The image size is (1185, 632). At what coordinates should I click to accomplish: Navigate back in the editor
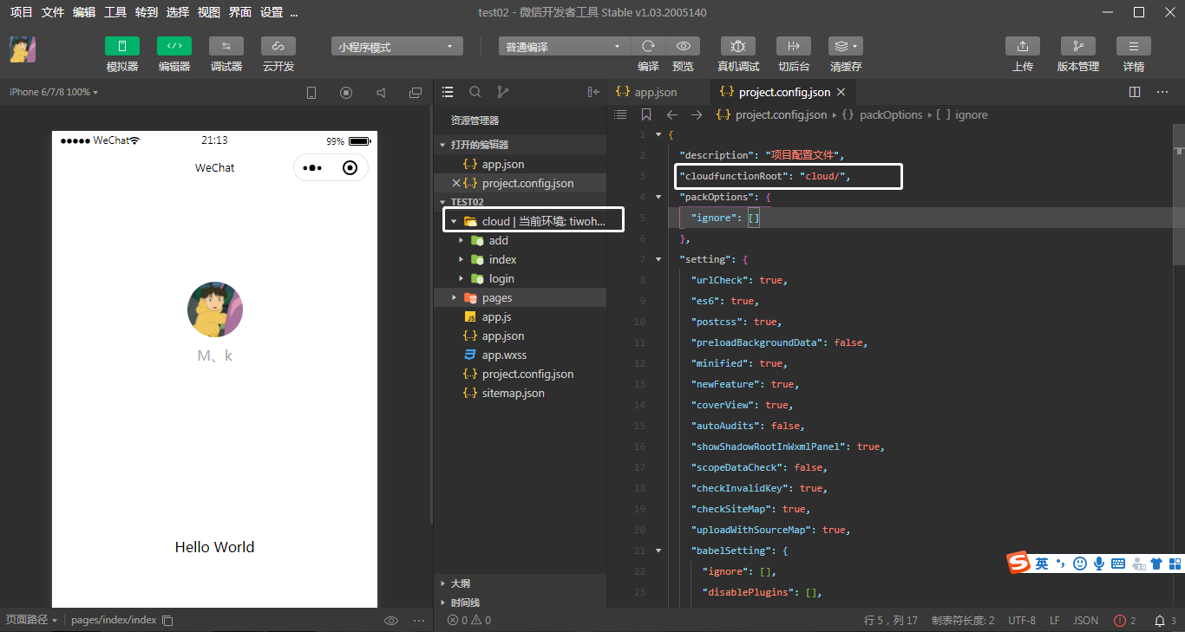(671, 114)
